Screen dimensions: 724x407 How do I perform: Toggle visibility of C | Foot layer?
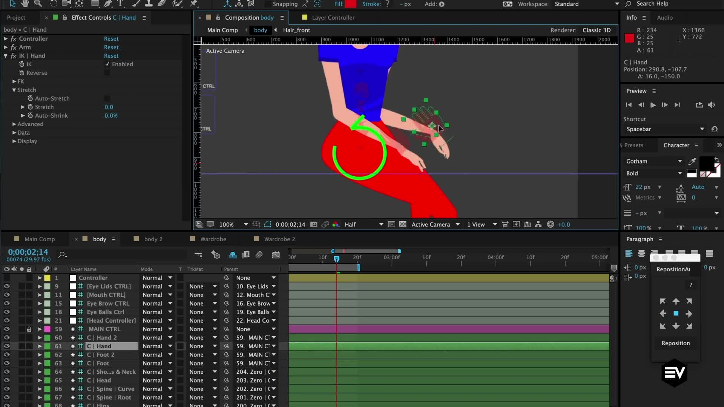tap(6, 363)
